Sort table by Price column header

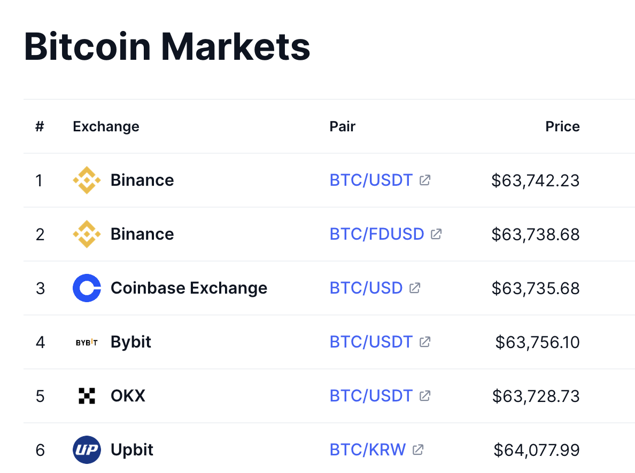tap(562, 127)
